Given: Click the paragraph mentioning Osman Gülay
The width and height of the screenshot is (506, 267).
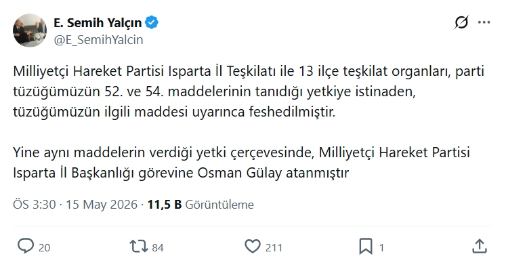Looking at the screenshot, I should (241, 163).
